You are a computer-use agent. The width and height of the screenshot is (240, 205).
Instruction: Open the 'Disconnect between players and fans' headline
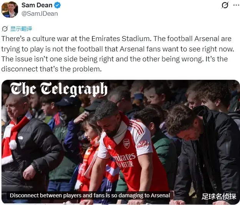click(90, 195)
